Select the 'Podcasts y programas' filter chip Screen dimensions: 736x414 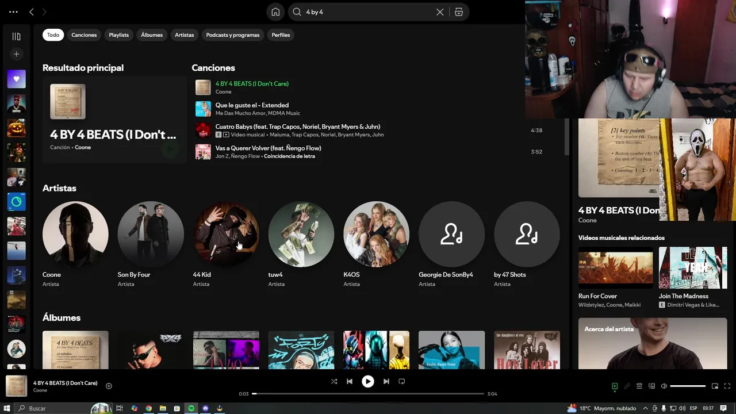point(233,35)
